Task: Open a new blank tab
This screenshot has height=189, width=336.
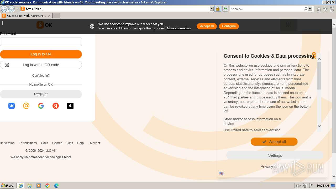Action: click(x=56, y=16)
